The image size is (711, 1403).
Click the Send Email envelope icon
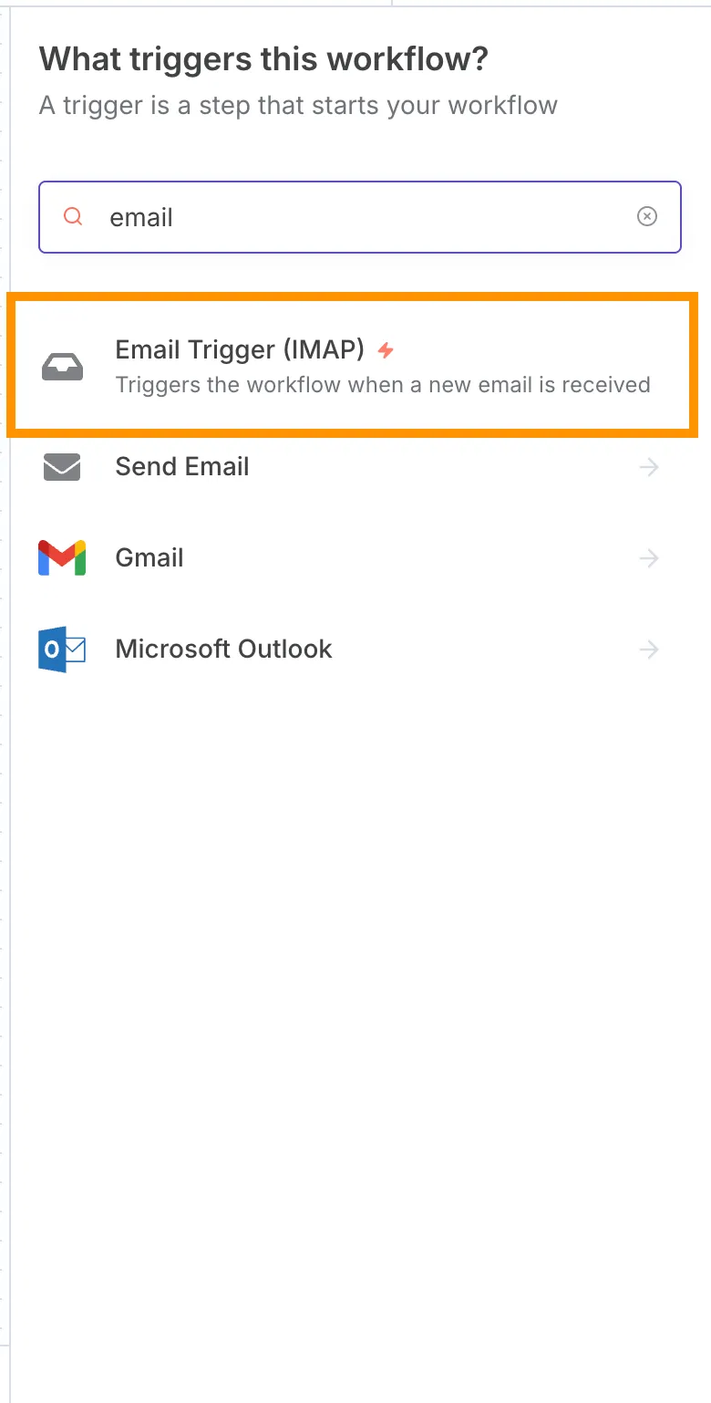point(62,467)
